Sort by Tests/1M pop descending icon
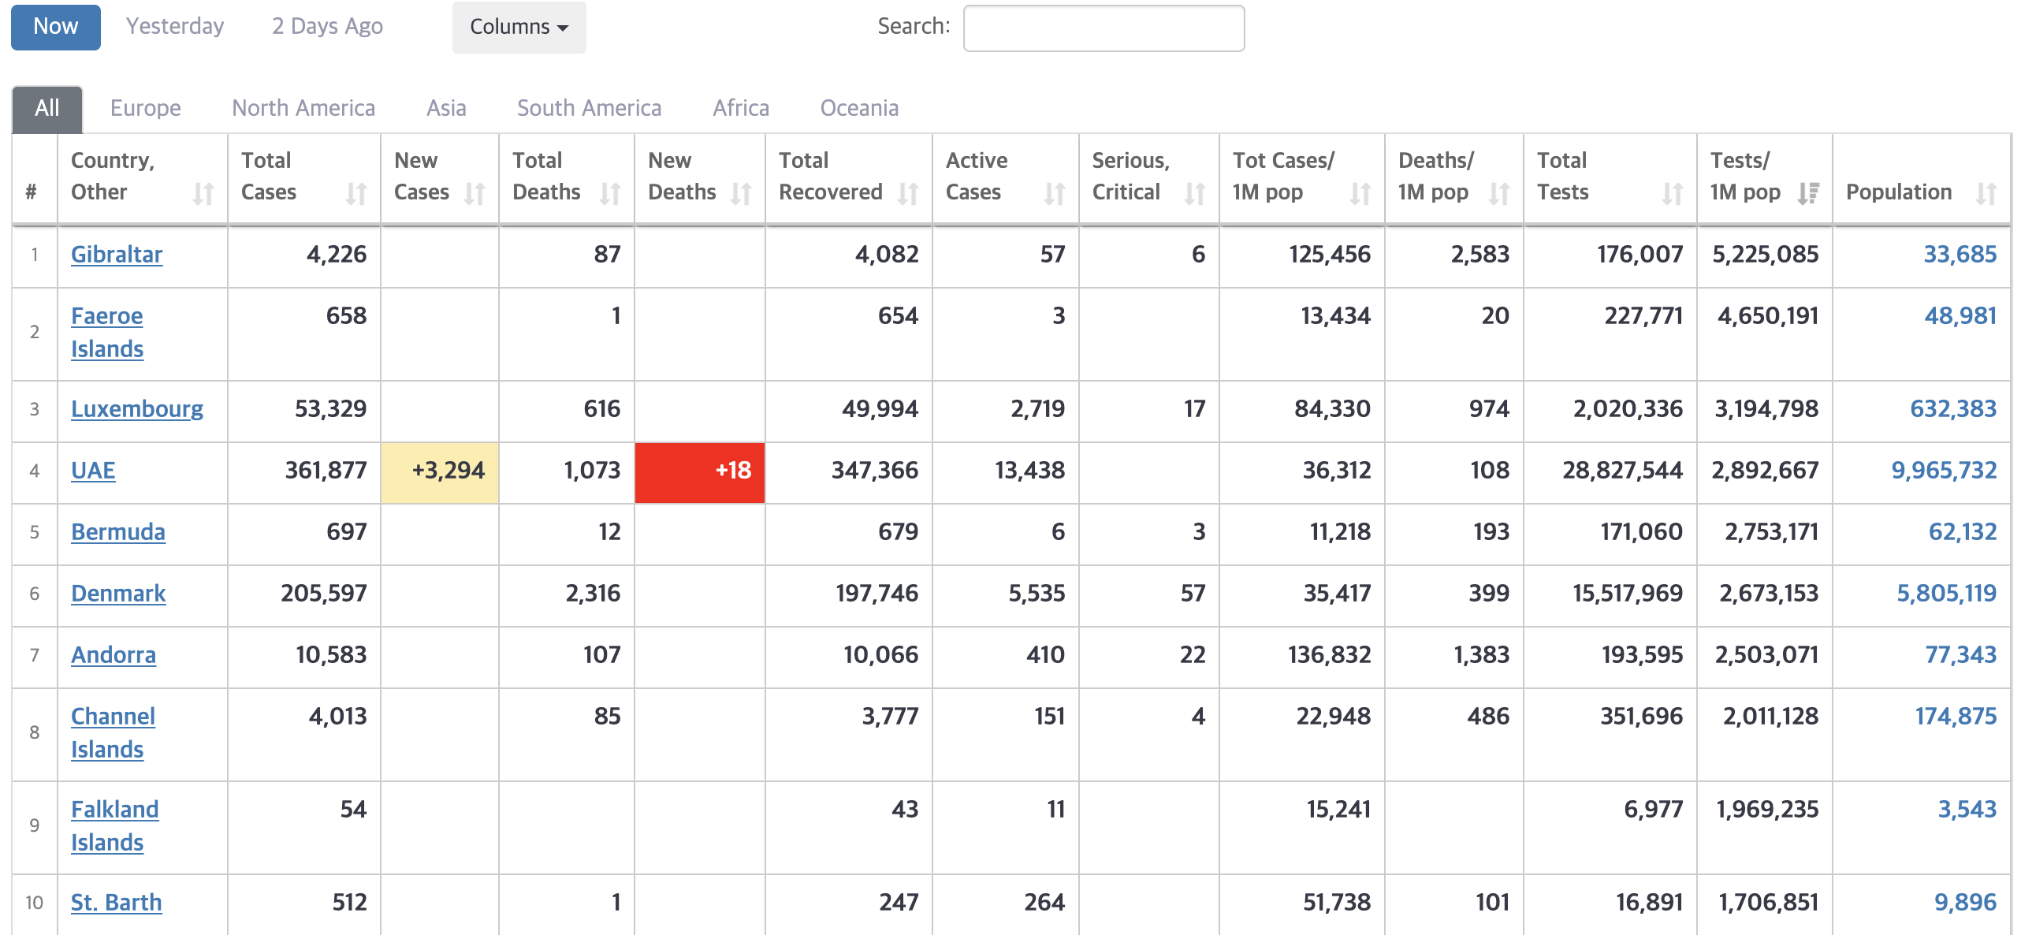 point(1807,193)
